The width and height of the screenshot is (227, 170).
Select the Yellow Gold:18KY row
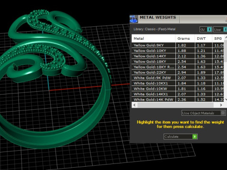click(178, 61)
